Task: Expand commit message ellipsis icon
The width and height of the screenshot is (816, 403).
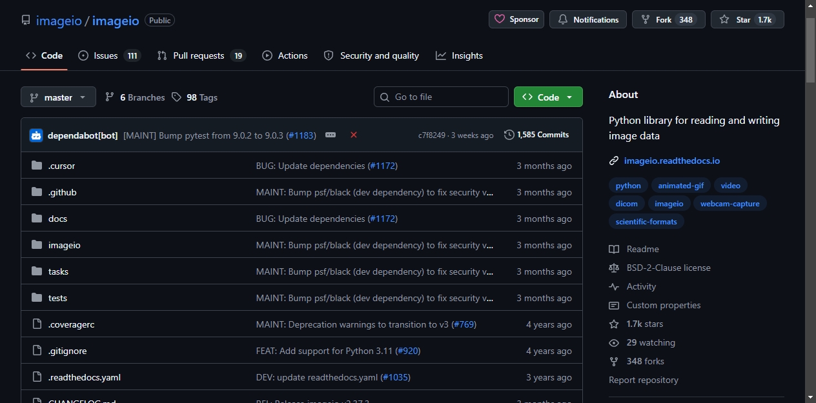Action: click(331, 135)
